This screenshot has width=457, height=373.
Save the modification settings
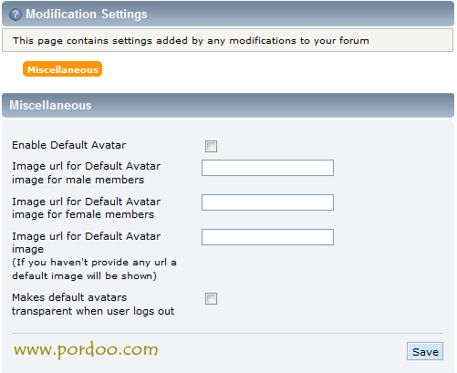425,351
